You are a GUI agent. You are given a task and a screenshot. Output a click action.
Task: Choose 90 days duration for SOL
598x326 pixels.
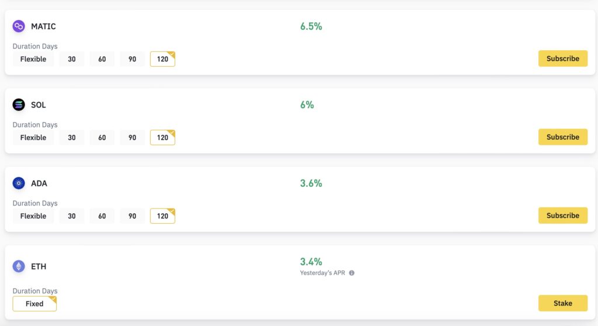[x=133, y=137]
